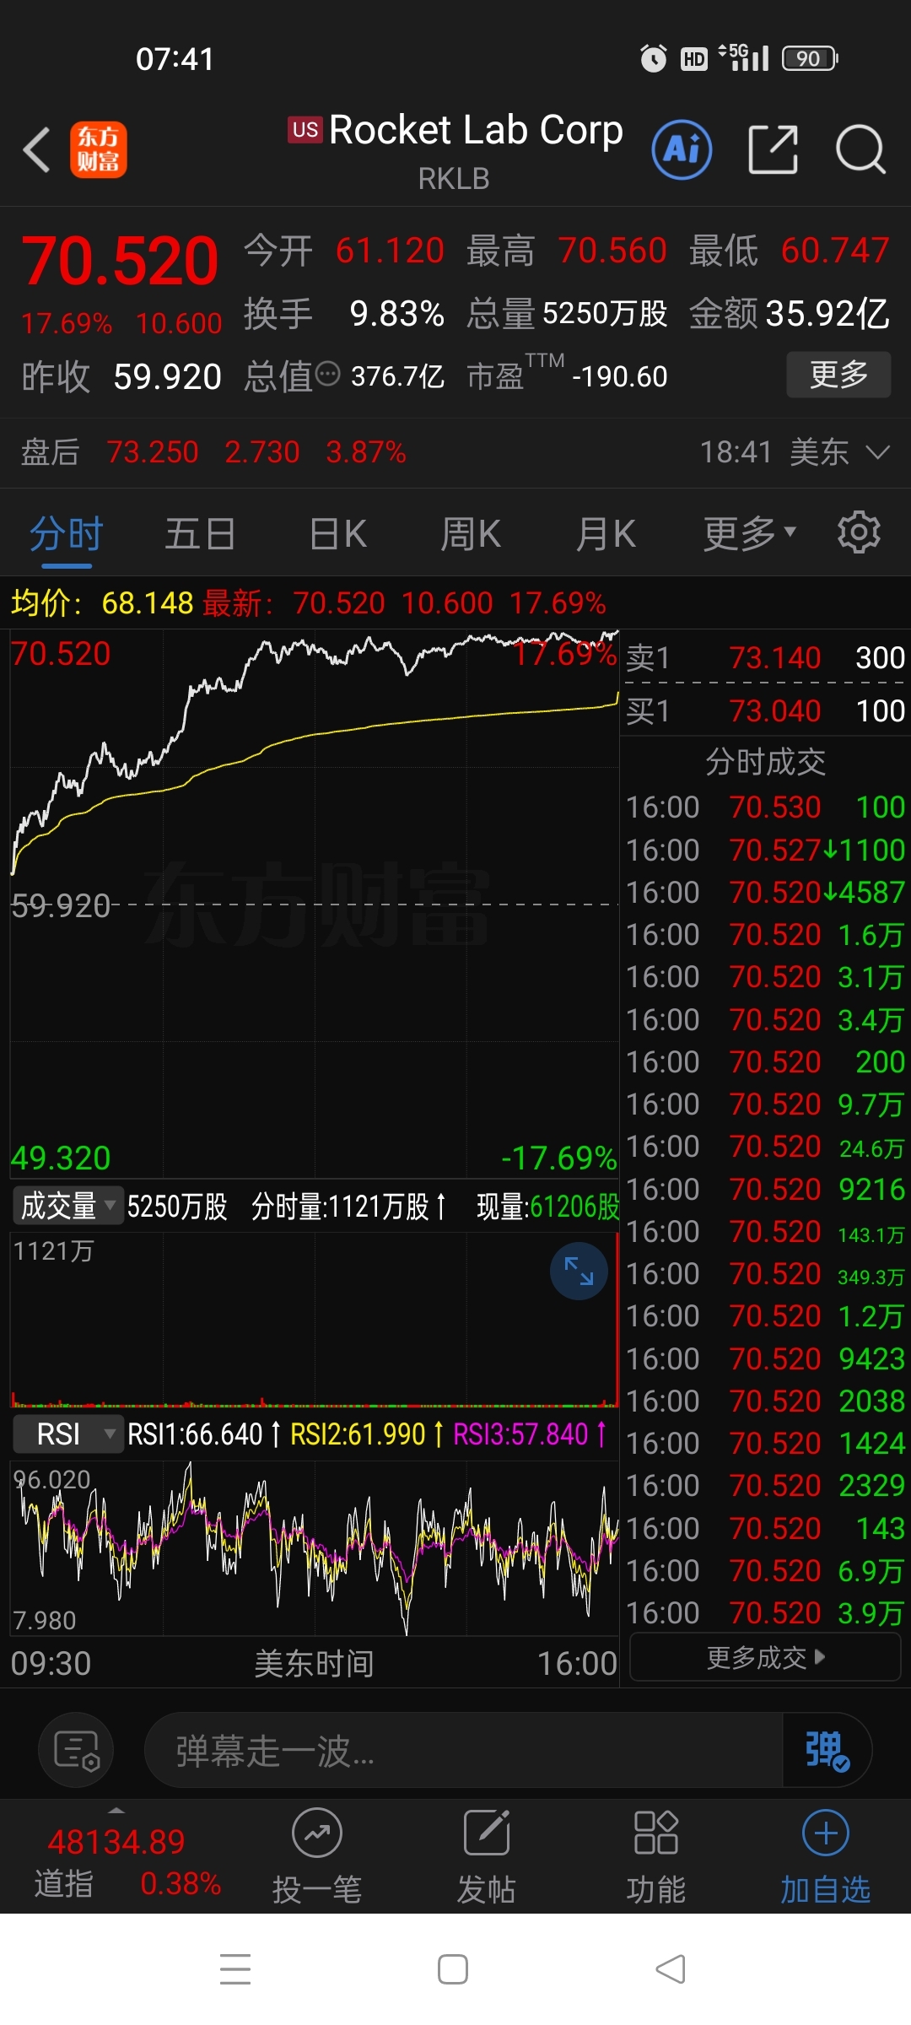Viewport: 911px width, 2025px height.
Task: Expand chart to fullscreen
Action: point(579,1271)
